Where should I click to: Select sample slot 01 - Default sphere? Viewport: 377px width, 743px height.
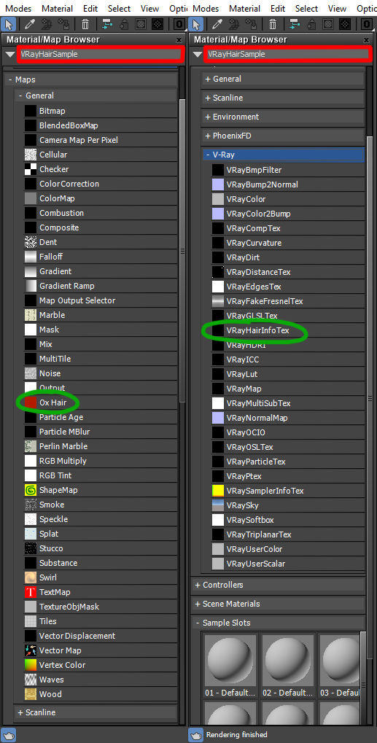(x=230, y=660)
